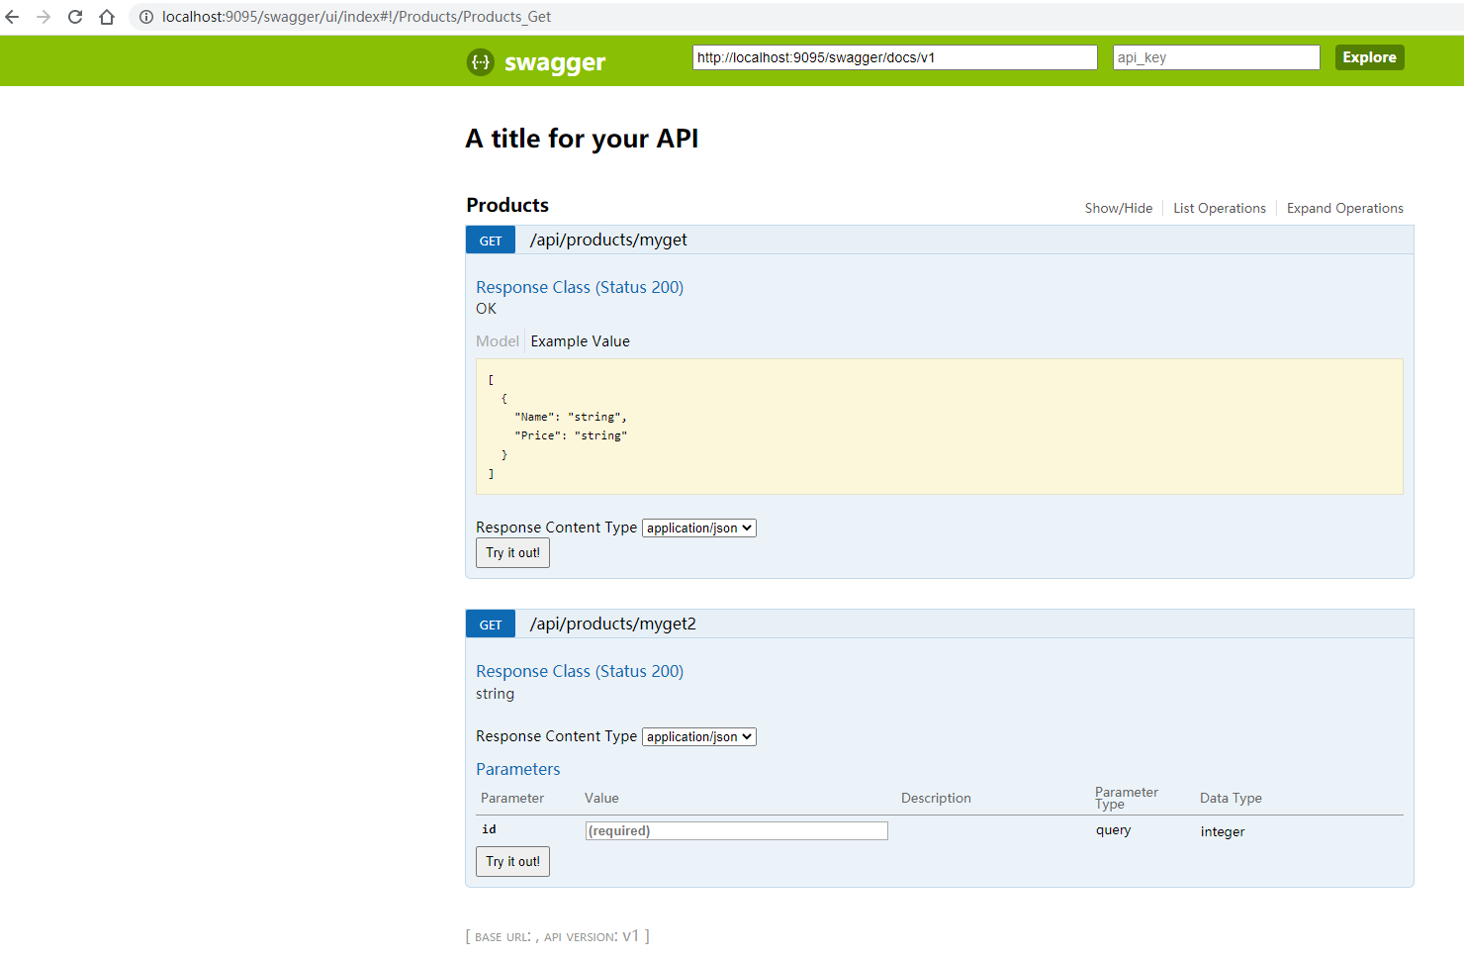Click the api_key input field
This screenshot has height=960, width=1464.
[x=1217, y=57]
